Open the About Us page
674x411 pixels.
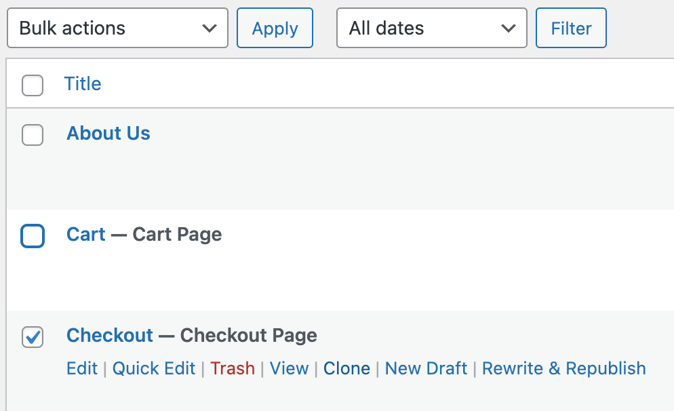click(x=108, y=134)
